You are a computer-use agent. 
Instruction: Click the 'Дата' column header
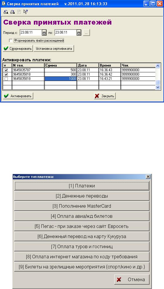[x=88, y=65]
